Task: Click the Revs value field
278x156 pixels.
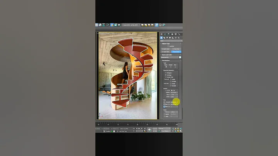Action: tap(174, 95)
